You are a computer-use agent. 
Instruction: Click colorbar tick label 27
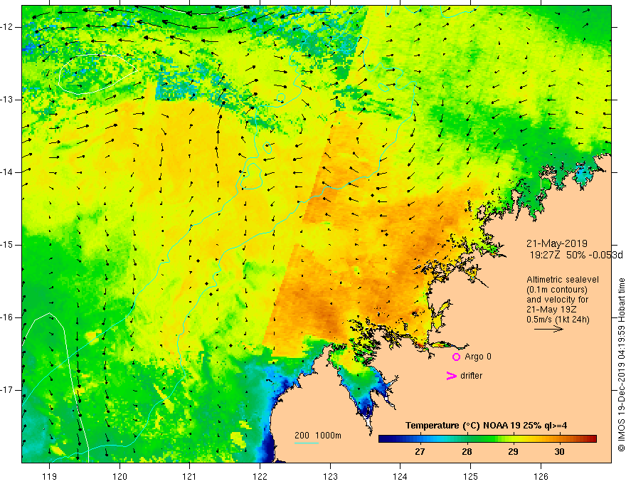point(420,452)
